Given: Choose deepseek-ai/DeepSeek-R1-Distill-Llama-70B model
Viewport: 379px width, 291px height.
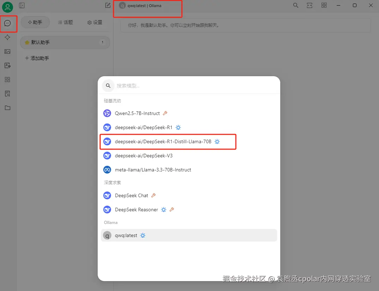Looking at the screenshot, I should point(189,141).
